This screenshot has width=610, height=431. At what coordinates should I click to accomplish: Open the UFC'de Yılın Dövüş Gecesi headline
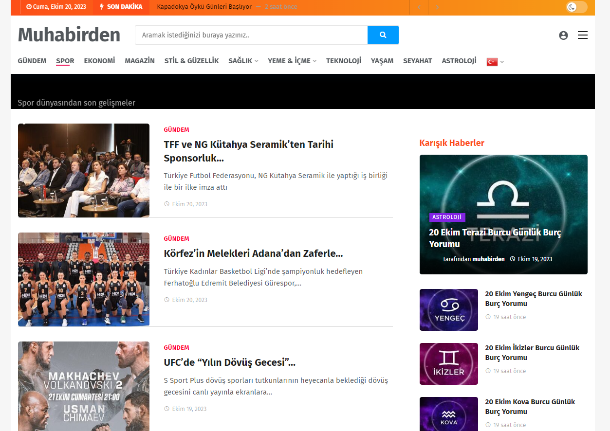pyautogui.click(x=230, y=362)
